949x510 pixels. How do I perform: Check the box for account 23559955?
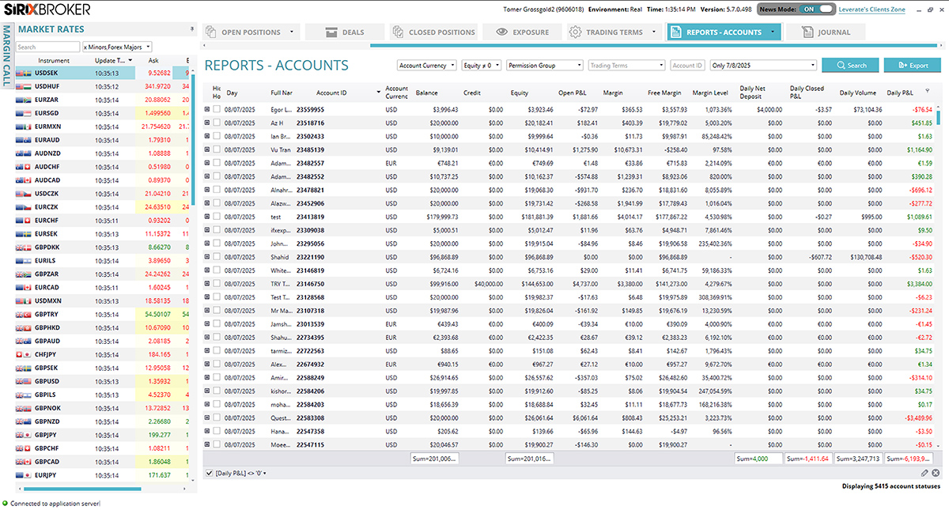point(217,109)
